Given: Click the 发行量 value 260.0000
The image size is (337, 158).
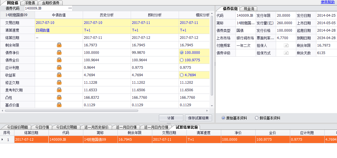Looking at the screenshot, I should pos(286,23).
